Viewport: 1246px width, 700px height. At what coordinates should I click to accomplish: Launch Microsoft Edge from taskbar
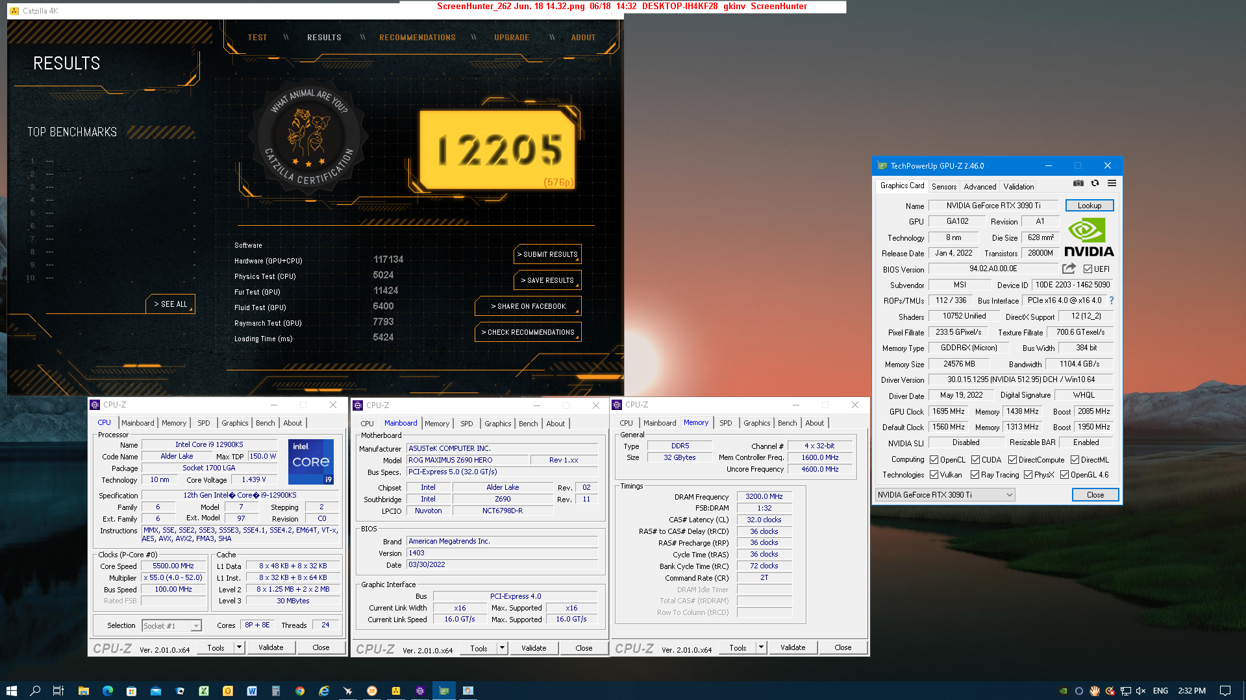107,690
